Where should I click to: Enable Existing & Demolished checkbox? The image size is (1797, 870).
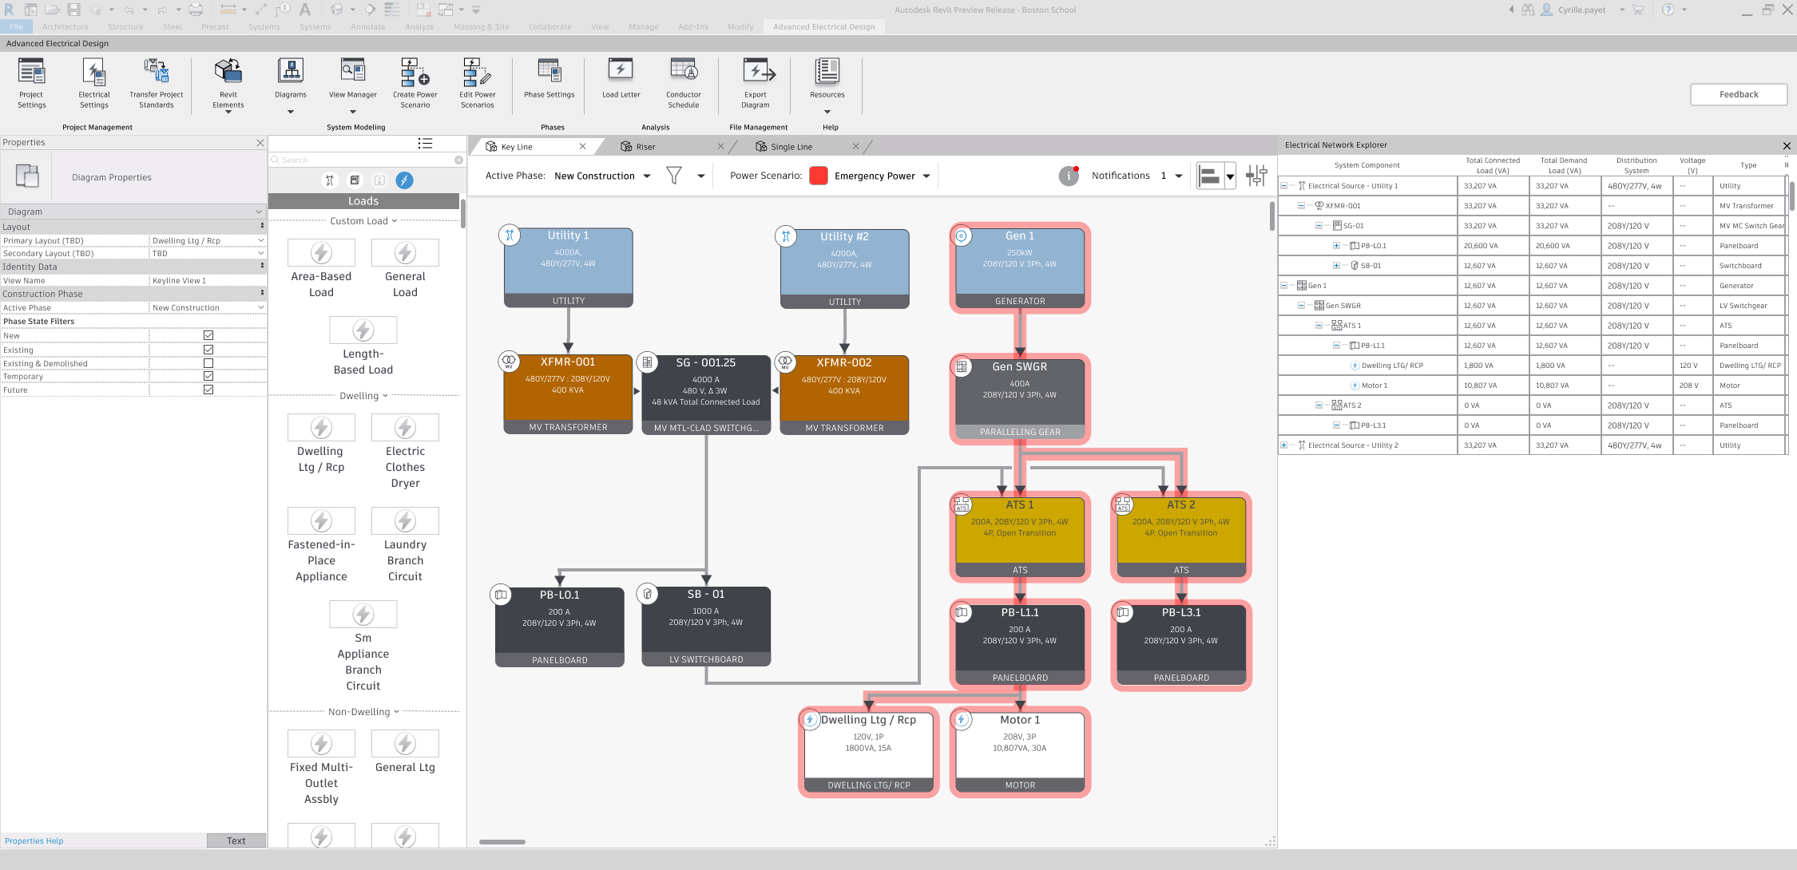tap(208, 363)
